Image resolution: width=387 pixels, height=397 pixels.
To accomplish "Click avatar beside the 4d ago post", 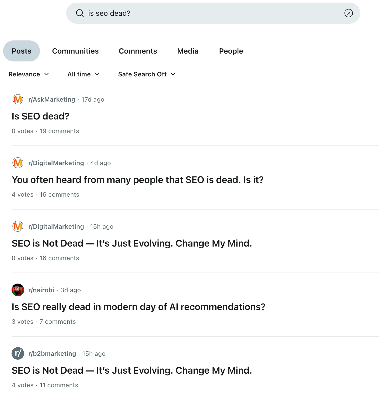I will (18, 163).
